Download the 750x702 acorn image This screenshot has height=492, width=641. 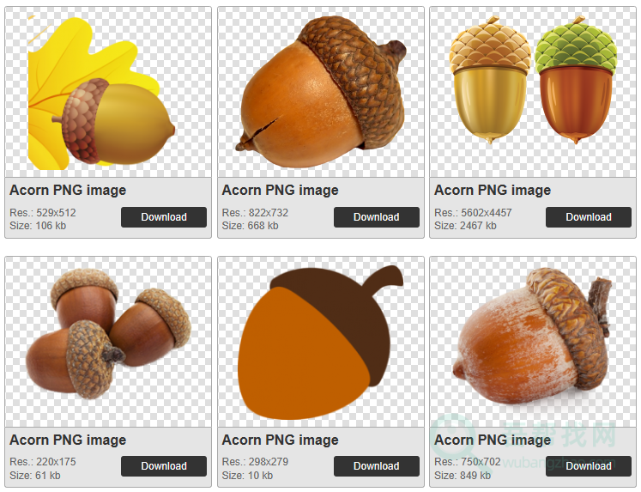tap(588, 466)
